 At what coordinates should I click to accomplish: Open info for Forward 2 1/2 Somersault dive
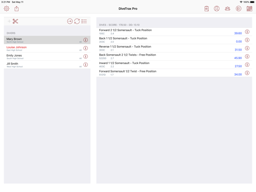[x=247, y=32]
